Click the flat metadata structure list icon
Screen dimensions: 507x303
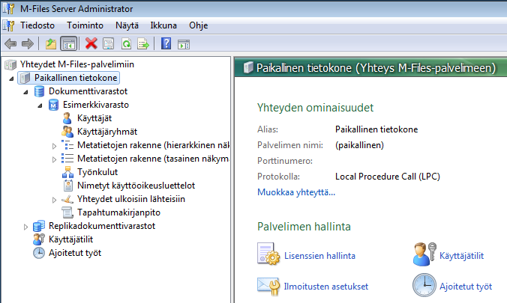(67, 159)
